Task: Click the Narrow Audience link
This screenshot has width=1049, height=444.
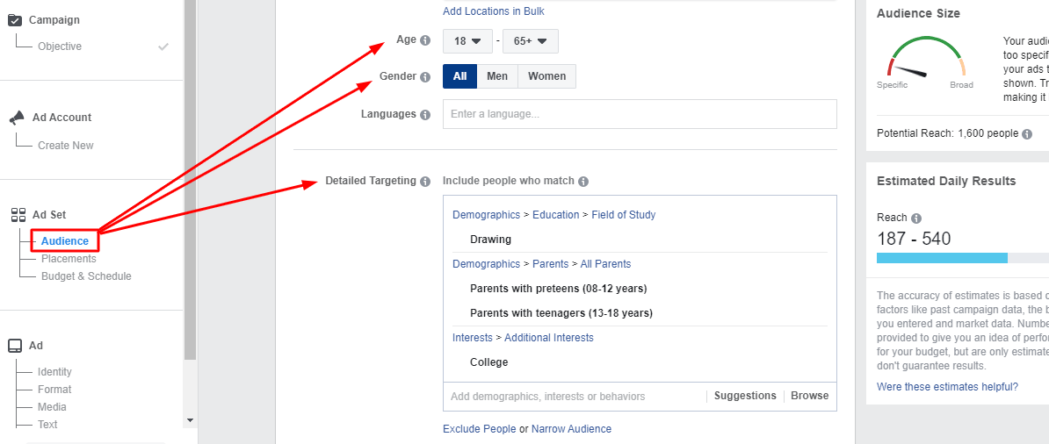Action: coord(571,429)
